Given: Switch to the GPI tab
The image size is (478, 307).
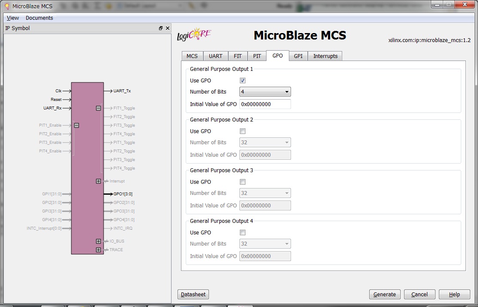Looking at the screenshot, I should pyautogui.click(x=298, y=56).
